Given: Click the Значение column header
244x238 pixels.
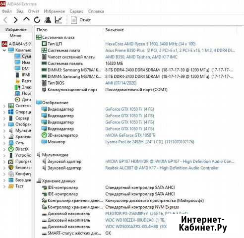Looking at the screenshot, I should pos(115,30).
